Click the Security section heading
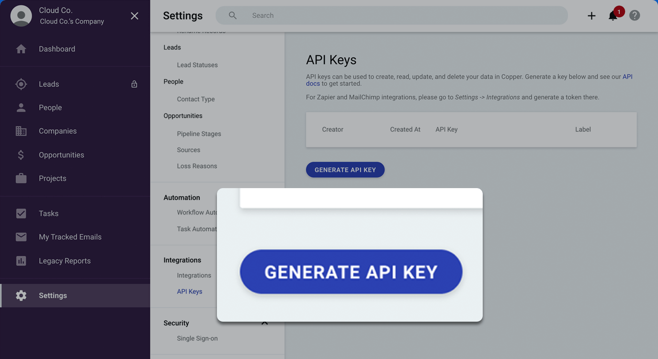The image size is (658, 359). [176, 323]
